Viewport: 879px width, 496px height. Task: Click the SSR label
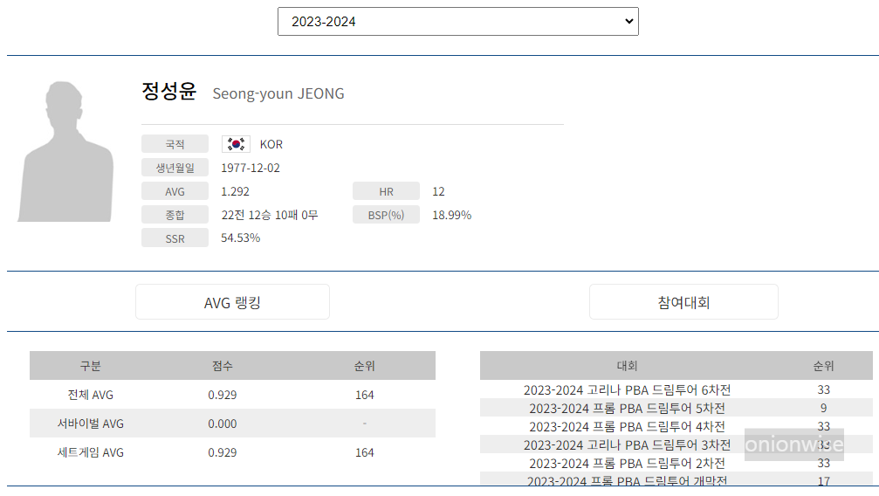click(x=175, y=238)
